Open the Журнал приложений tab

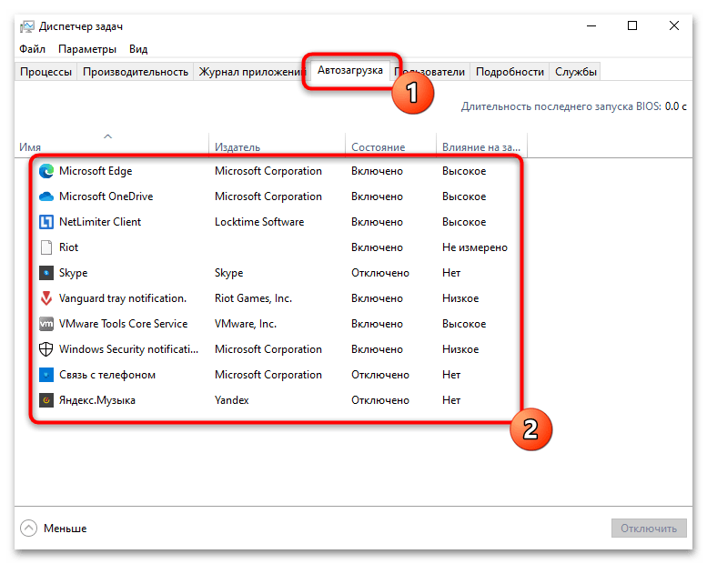point(252,72)
